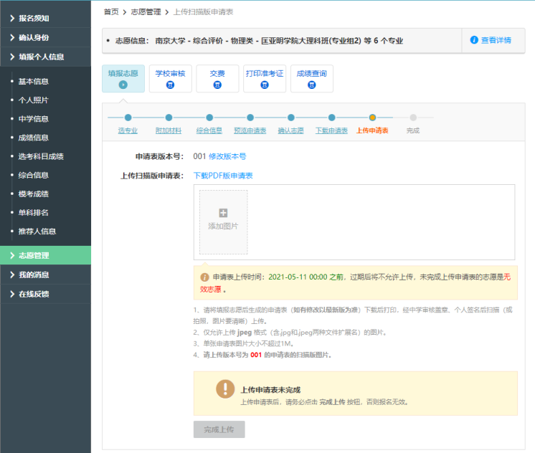This screenshot has height=453, width=535.
Task: Click the 修改版本号 link
Action: click(x=227, y=156)
